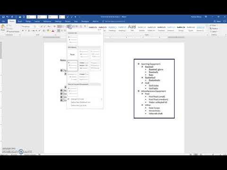The image size is (227, 170).
Task: Open second font dropdown in title bar
Action: (42, 17)
